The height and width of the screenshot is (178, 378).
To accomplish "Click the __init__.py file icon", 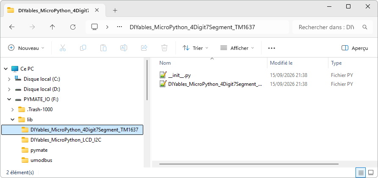I will click(163, 75).
